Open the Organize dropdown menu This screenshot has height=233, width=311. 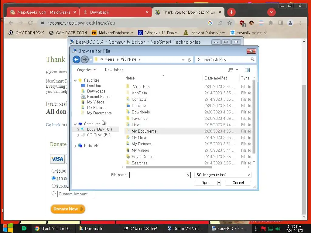tap(86, 70)
